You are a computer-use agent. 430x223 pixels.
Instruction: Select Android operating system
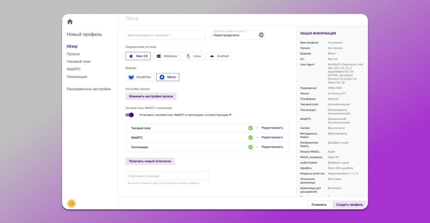point(219,56)
